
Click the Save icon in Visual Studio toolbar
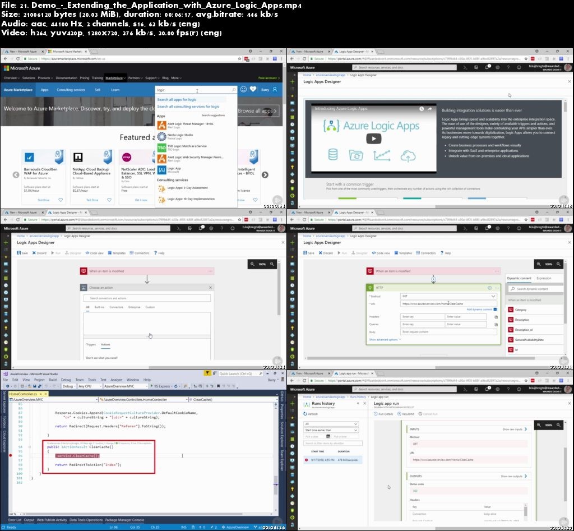click(x=34, y=386)
